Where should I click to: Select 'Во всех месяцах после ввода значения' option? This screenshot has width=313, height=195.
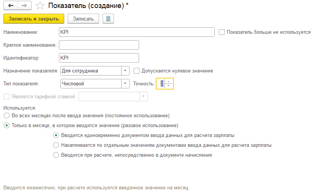pos(6,115)
